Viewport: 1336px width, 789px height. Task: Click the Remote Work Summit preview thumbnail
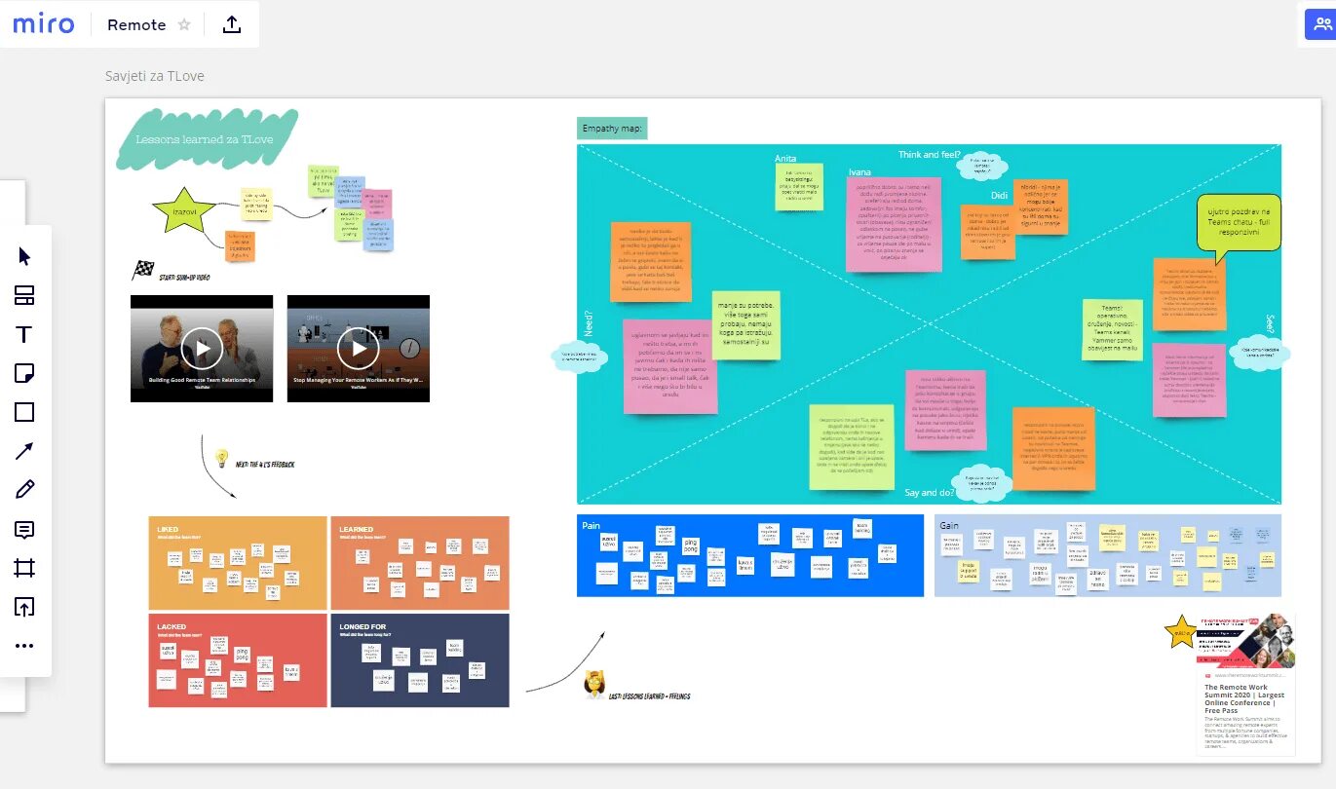(1245, 640)
